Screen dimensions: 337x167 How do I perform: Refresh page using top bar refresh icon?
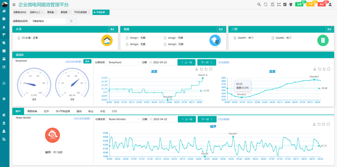coord(265,4)
